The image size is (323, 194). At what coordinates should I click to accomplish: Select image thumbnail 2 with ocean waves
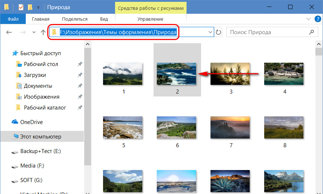click(176, 74)
